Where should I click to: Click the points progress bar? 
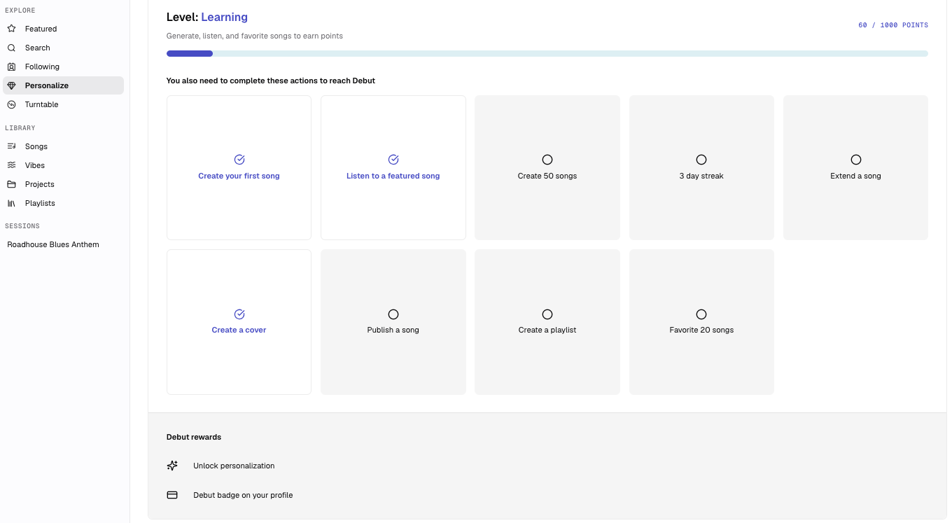click(547, 53)
